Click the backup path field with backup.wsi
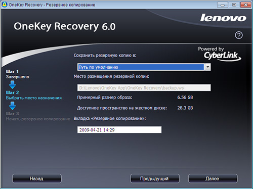Viewport: 253px width, 189px height. tap(144, 88)
